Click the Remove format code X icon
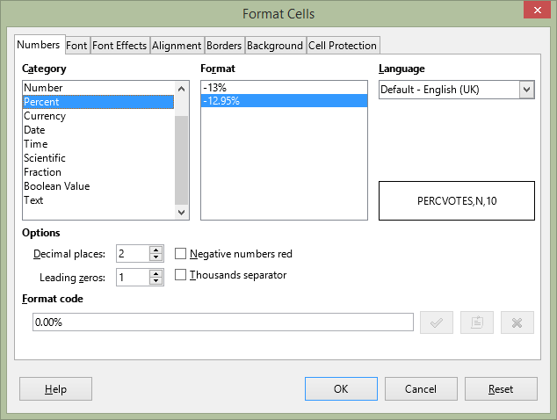This screenshot has width=557, height=420. 517,322
